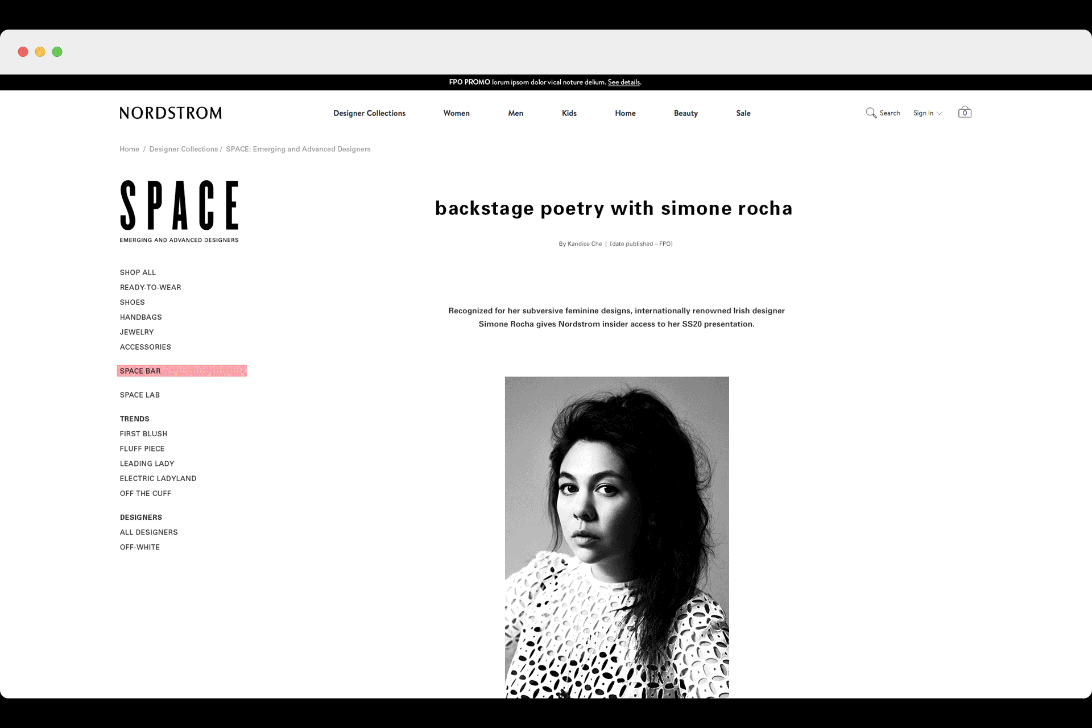This screenshot has width=1092, height=728.
Task: Click the search magnifier icon
Action: [871, 113]
